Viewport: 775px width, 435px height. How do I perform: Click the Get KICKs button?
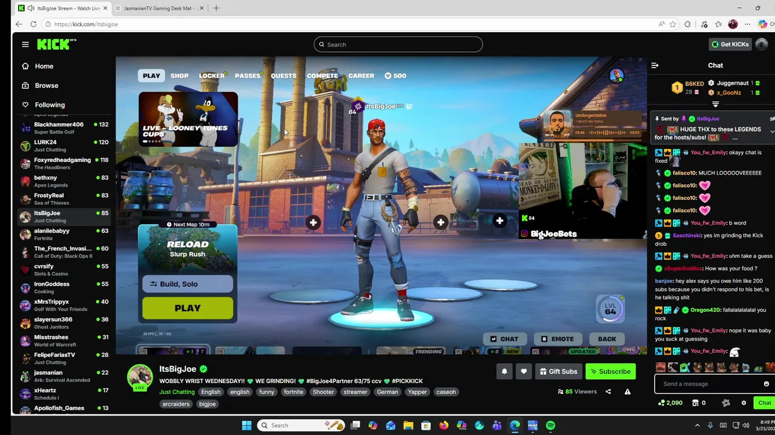coord(730,44)
